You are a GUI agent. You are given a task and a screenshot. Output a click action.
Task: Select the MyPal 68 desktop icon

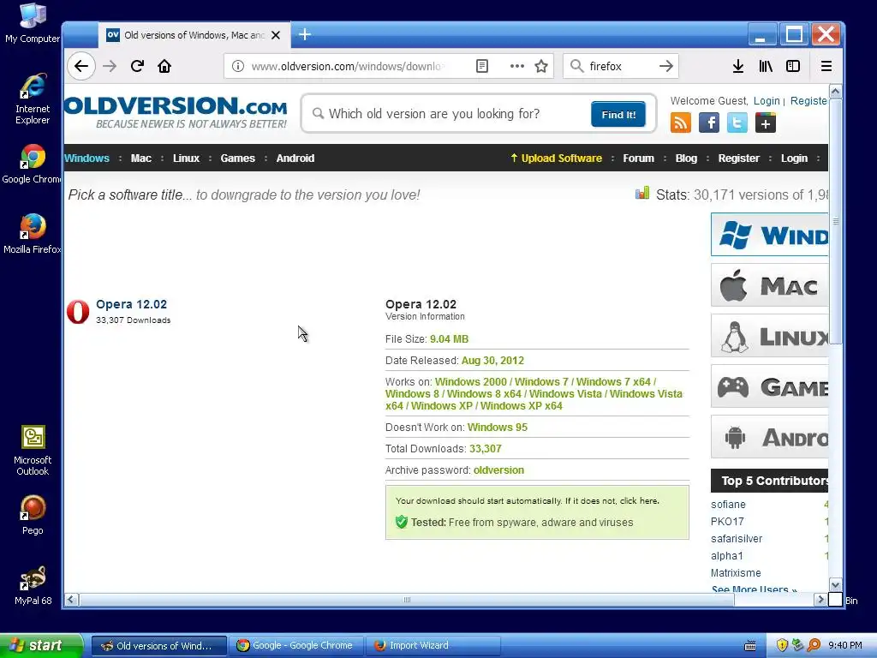(33, 585)
